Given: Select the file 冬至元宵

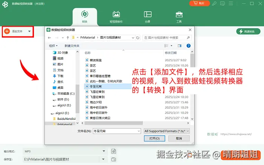Looking at the screenshot, I should (96, 86).
